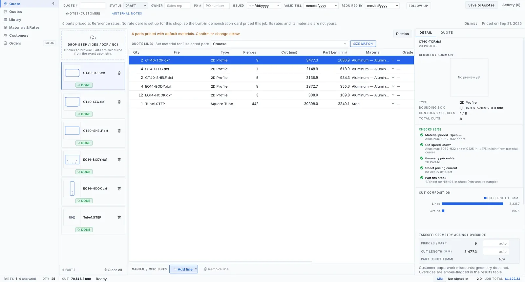Viewport: 525px width, 282px height.
Task: Expand material dropdown for Tube1.STEP row
Action: (x=393, y=104)
